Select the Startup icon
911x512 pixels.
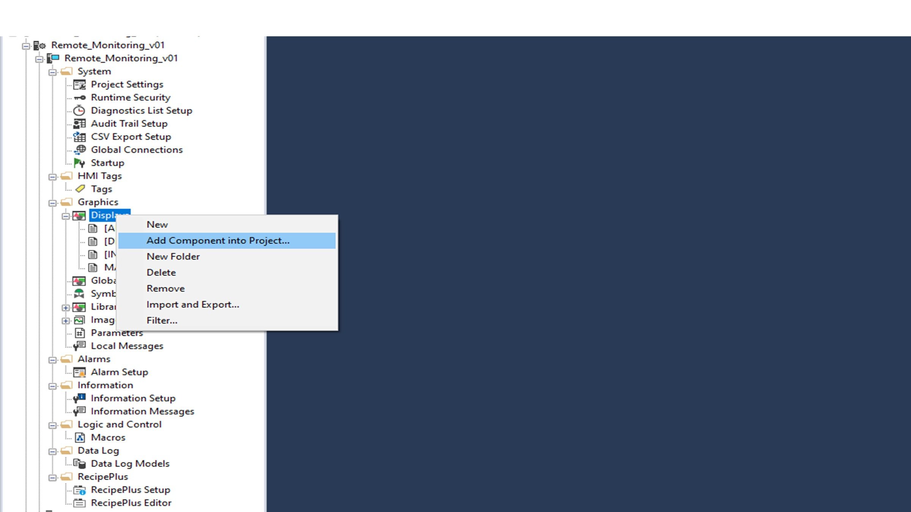pos(79,163)
